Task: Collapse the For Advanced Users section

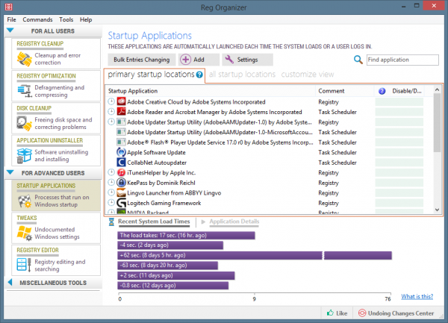Action: (10, 173)
